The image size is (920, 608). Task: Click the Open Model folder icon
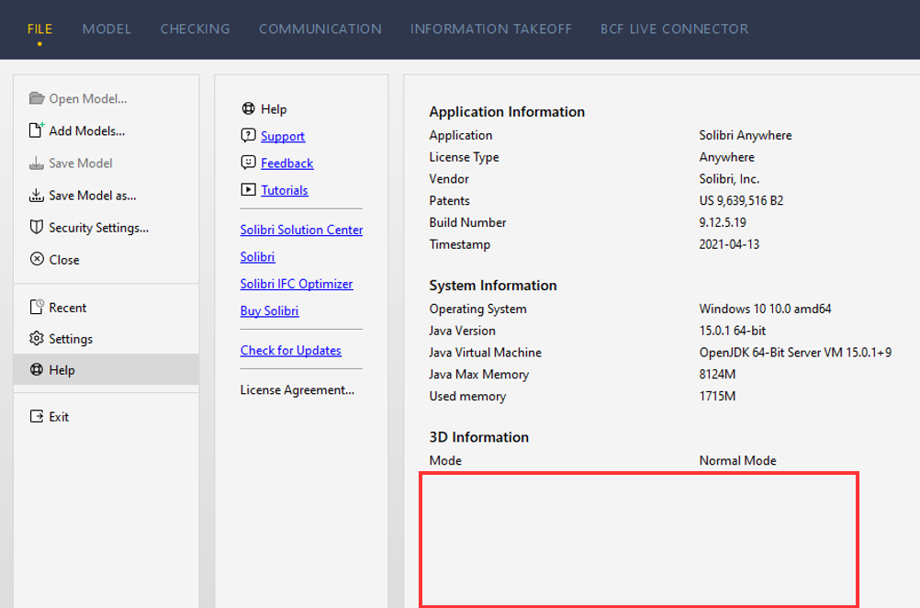click(37, 98)
